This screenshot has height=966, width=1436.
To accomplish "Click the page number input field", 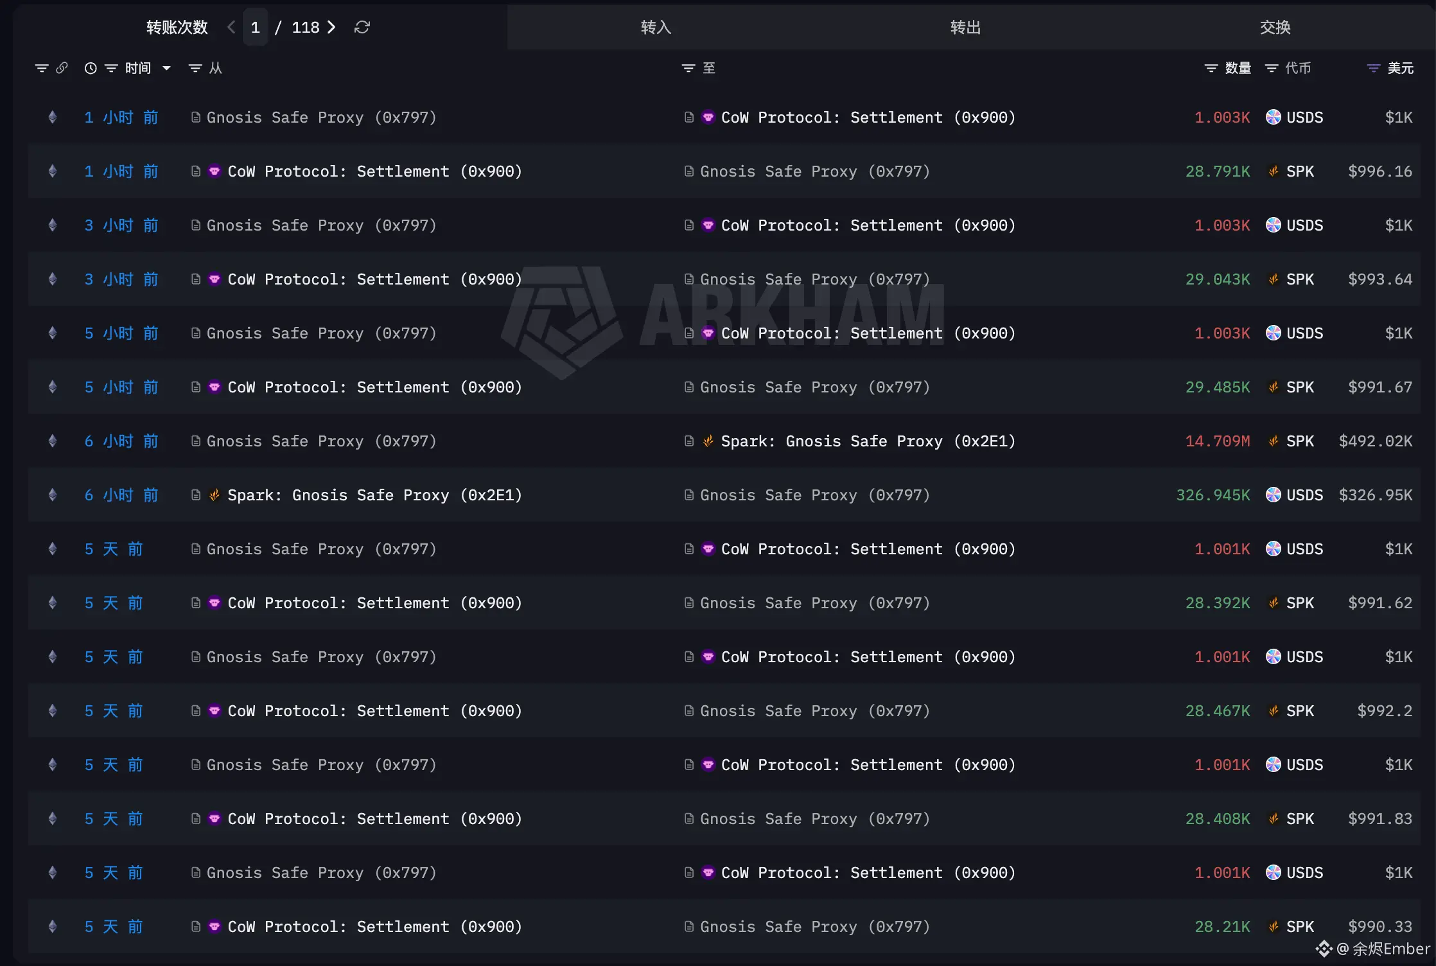I will 256,27.
